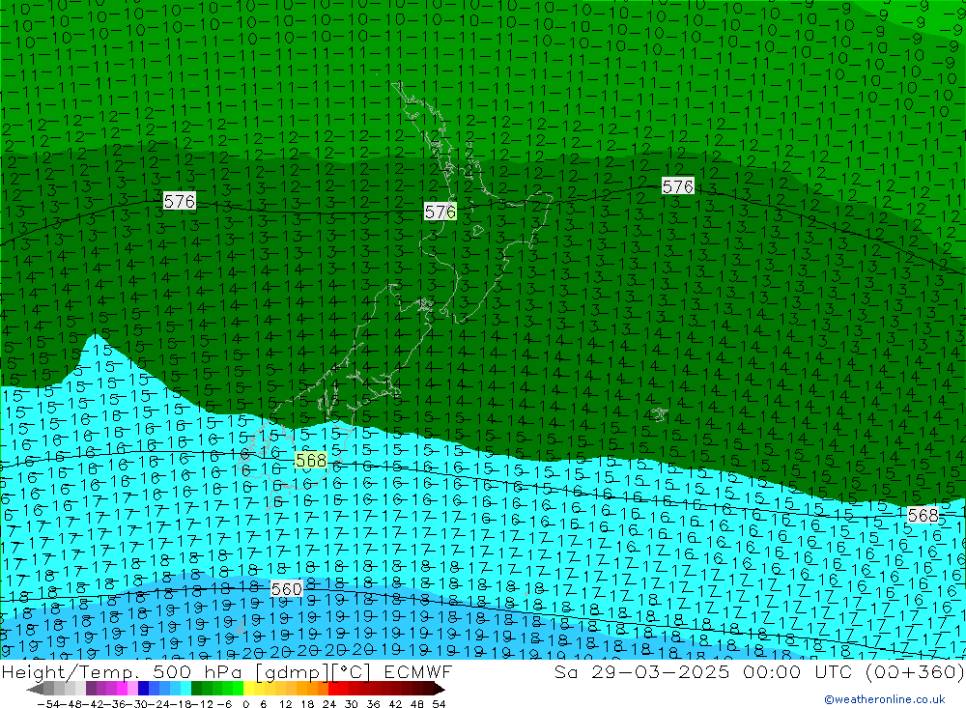Click the '-54' value on the color scale
Screen dimensions: 966x708
[46, 704]
